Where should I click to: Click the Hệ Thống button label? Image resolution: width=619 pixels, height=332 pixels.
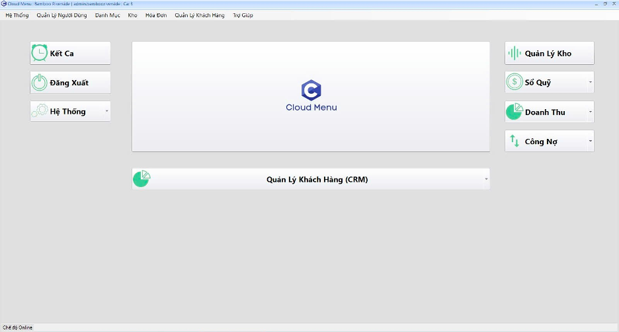coord(67,111)
